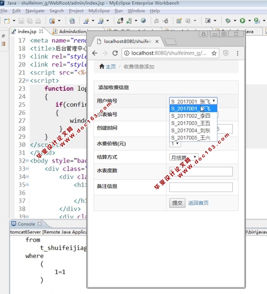Screen dimensions: 267x294
Task: Open the browser three-dot menu
Action: [x=238, y=53]
